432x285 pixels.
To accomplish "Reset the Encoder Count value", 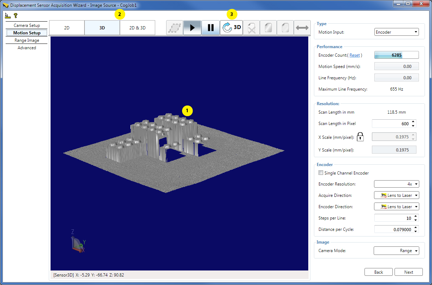I will [355, 55].
